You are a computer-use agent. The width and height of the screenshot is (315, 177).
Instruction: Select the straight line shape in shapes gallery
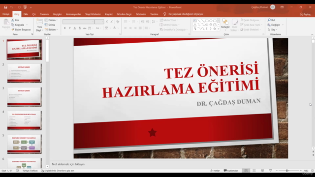click(x=199, y=21)
